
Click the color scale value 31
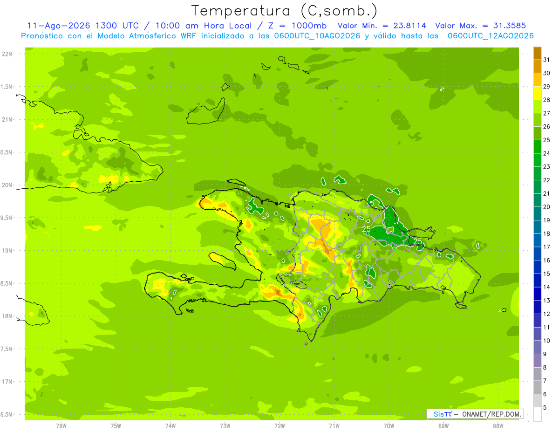click(546, 60)
